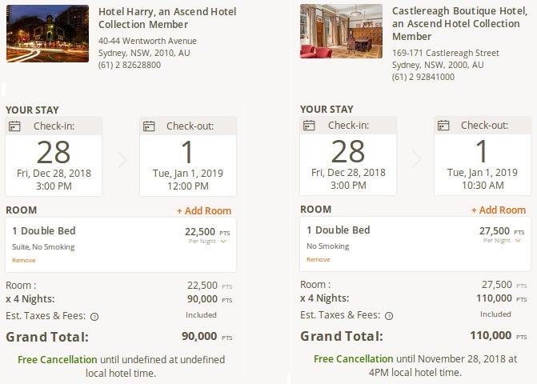537x384 pixels.
Task: Click arrow between Hotel Harry stay dates
Action: [122, 160]
